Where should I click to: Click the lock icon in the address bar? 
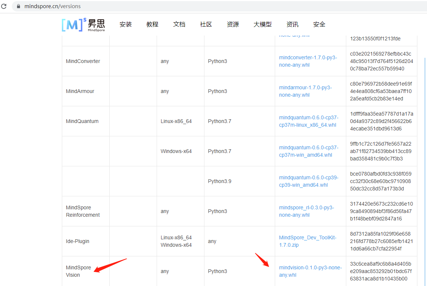click(19, 6)
